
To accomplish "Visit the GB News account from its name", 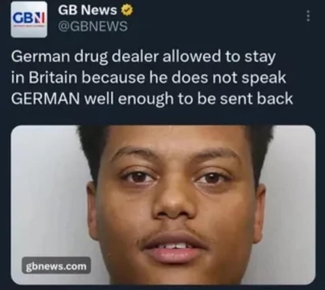I will pos(87,10).
